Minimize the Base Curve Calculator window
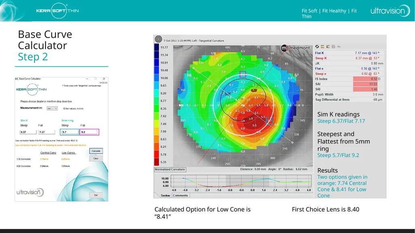415x233 pixels. pos(87,79)
